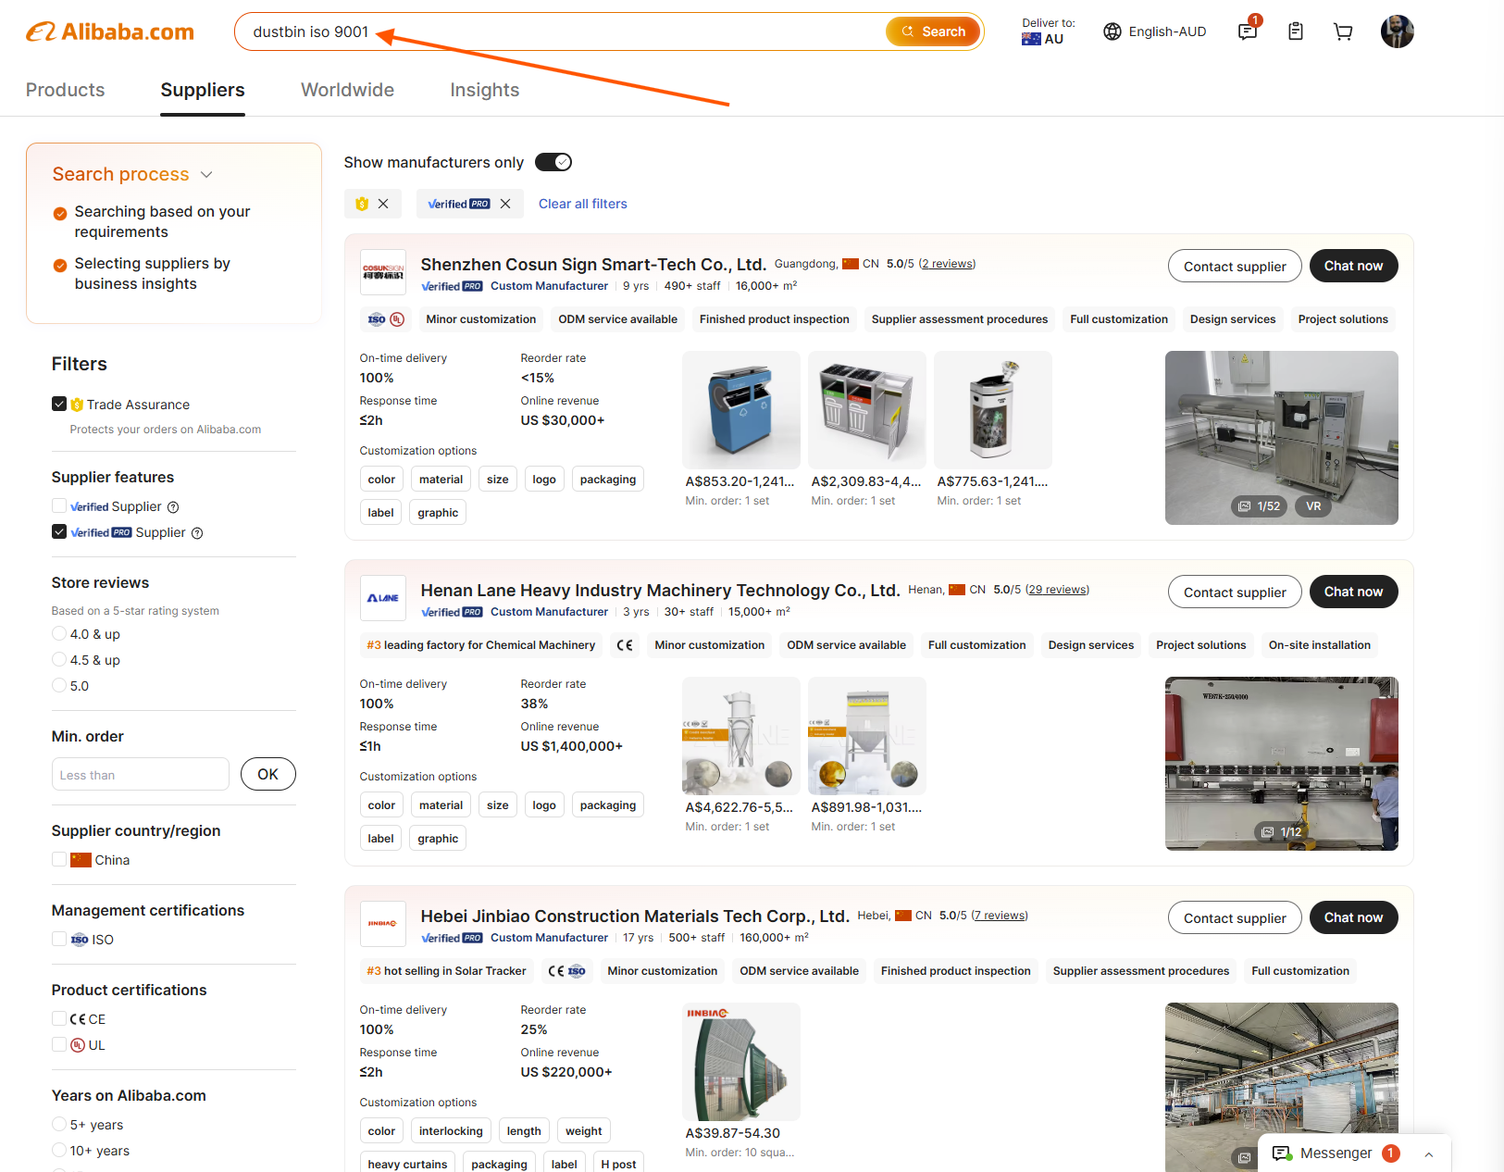The image size is (1504, 1172).
Task: Select 5+ years on Alibaba.com
Action: pyautogui.click(x=59, y=1124)
